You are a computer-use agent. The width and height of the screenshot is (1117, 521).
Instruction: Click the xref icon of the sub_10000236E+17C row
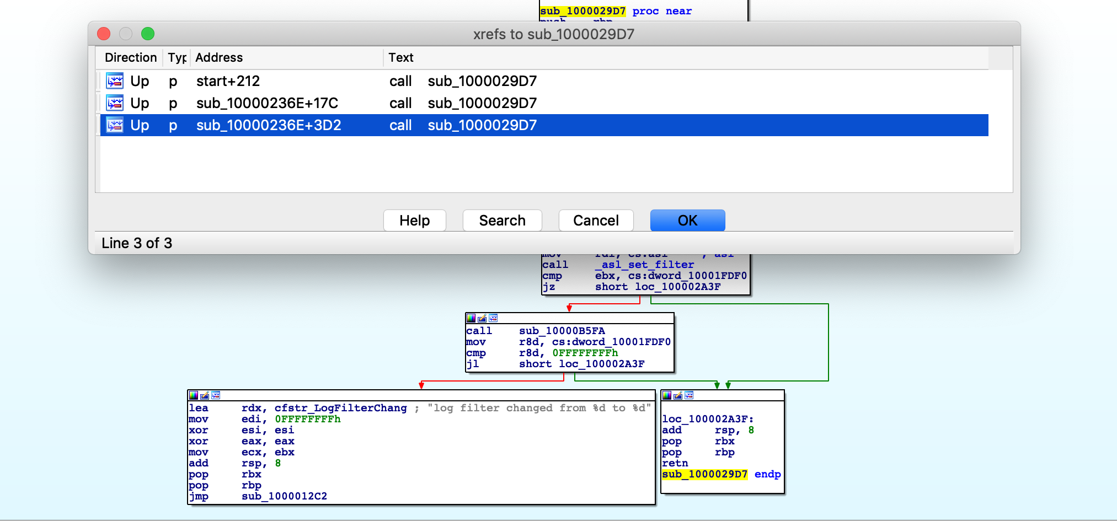point(115,103)
